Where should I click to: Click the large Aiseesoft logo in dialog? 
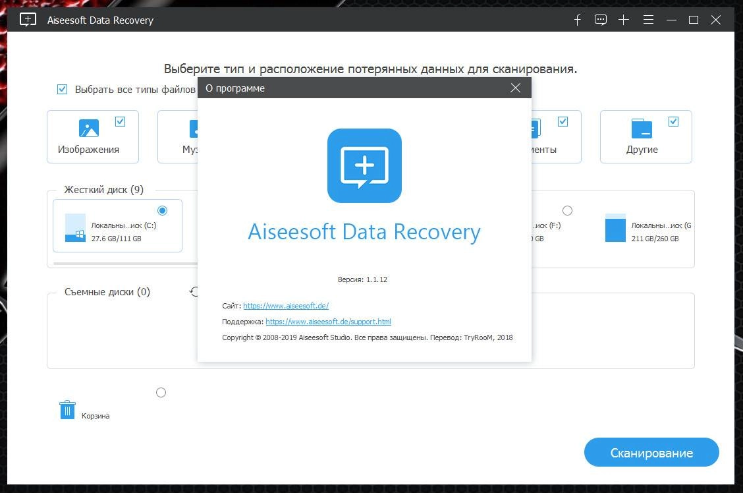364,165
